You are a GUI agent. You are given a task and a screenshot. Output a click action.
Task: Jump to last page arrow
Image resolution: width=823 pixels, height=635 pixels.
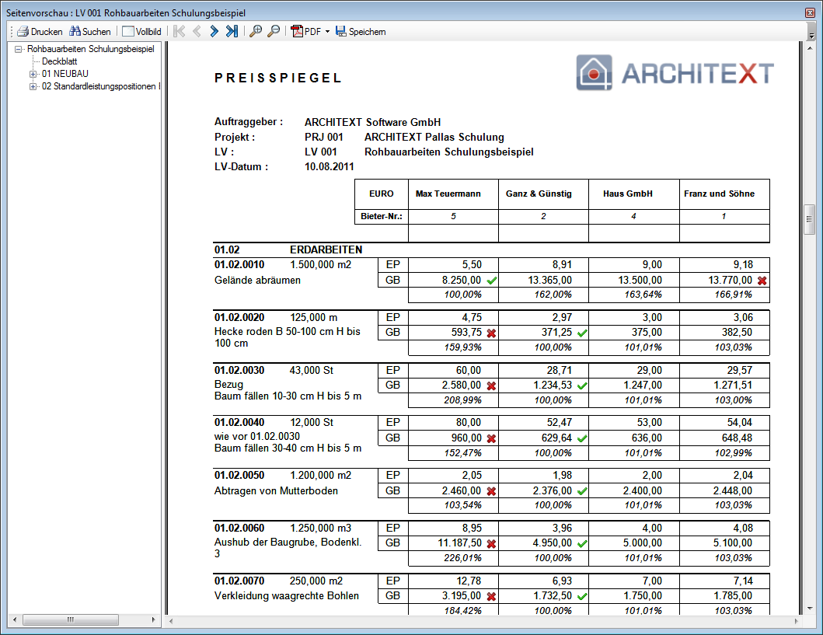click(x=232, y=32)
